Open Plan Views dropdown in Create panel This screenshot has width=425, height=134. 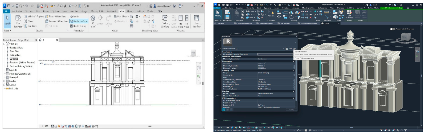pos(121,17)
